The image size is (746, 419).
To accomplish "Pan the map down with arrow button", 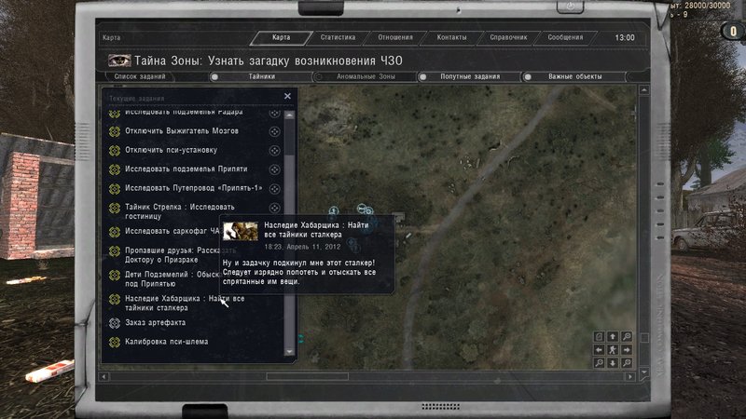I will (x=613, y=362).
